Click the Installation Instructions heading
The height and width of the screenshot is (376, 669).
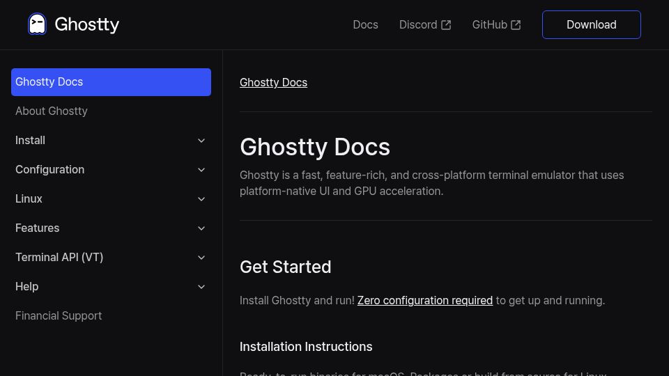coord(306,347)
